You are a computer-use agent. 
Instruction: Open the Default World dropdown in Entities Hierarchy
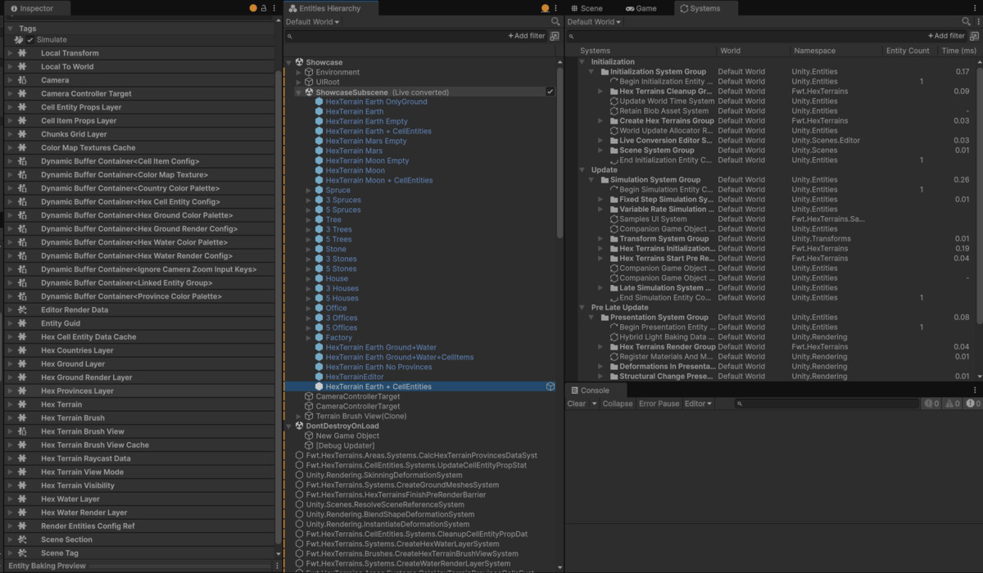pos(310,21)
